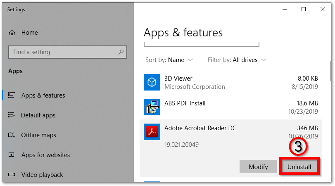Select the ABS PDF Install app name
335x186 pixels.
point(185,103)
